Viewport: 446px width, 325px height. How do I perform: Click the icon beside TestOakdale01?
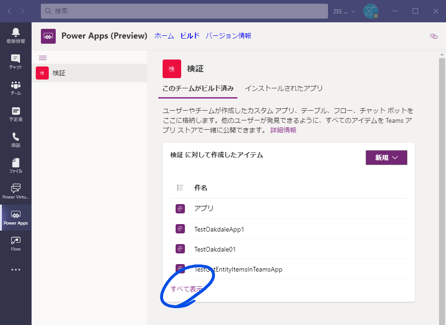pyautogui.click(x=180, y=249)
